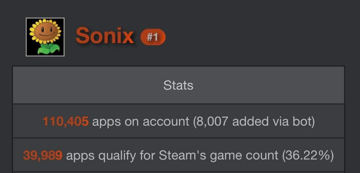Click the #1 rank badge
Screen dimensions: 360x173
pyautogui.click(x=153, y=37)
